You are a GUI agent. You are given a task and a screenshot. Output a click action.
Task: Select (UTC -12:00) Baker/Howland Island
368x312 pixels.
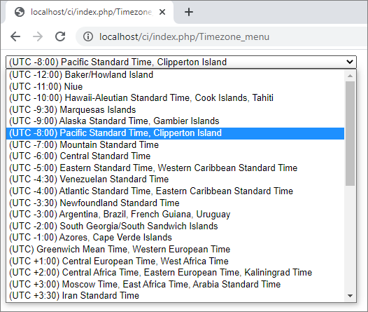[175, 75]
